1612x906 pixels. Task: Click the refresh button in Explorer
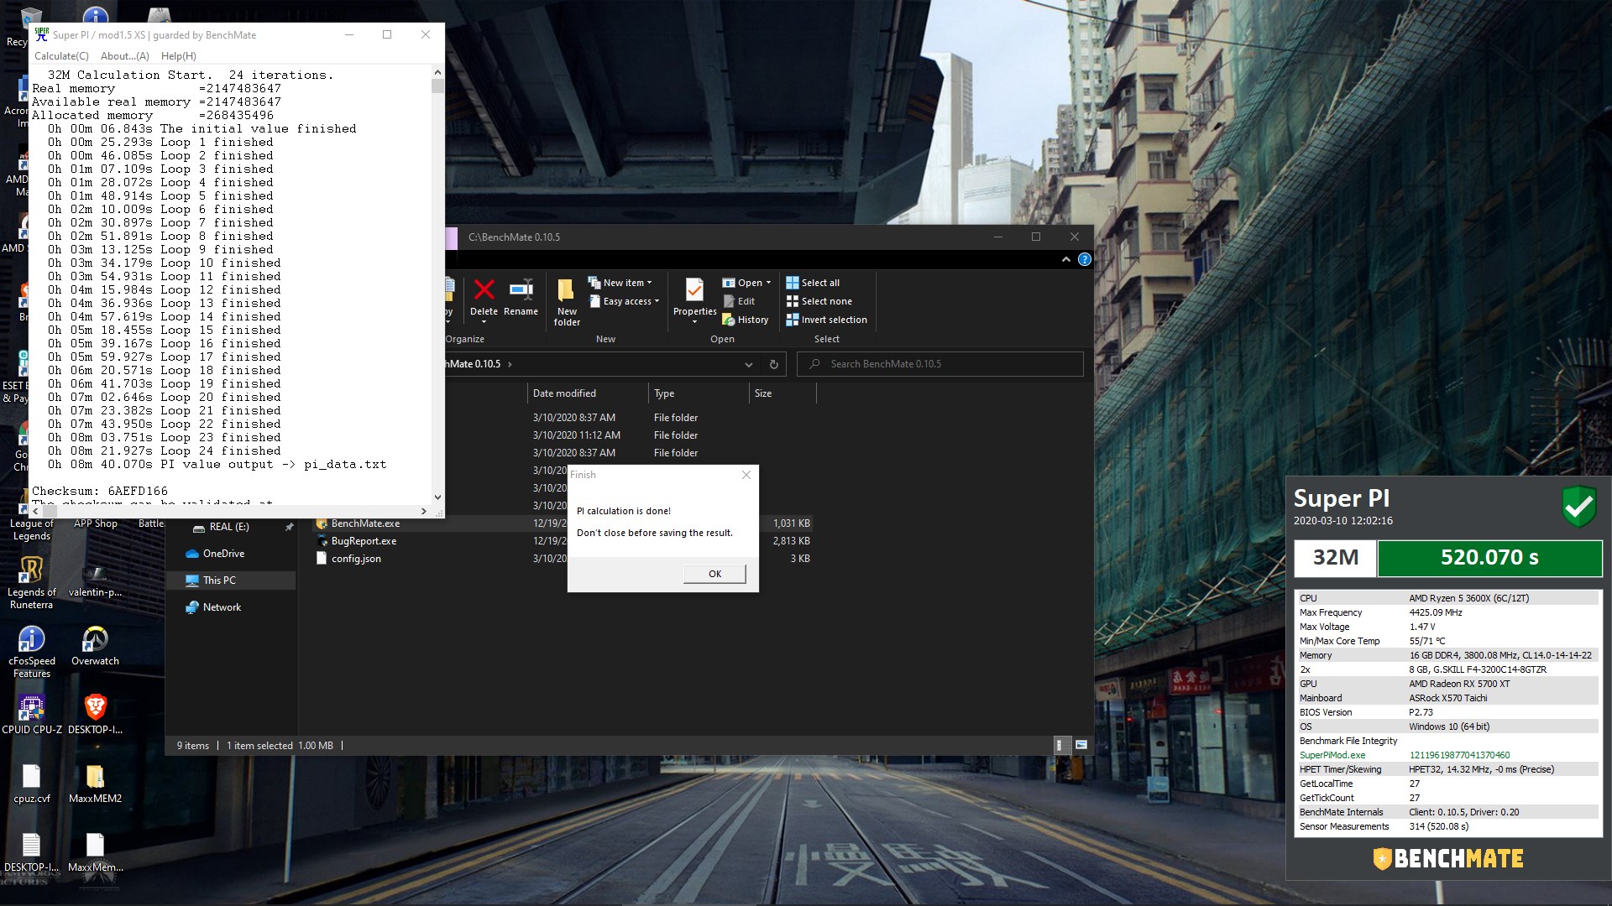(x=773, y=364)
